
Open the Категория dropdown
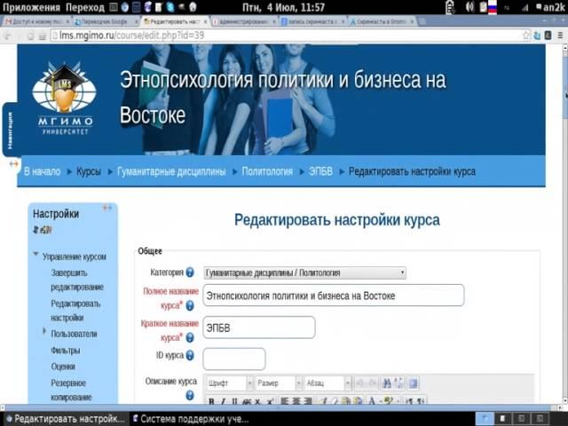[304, 272]
